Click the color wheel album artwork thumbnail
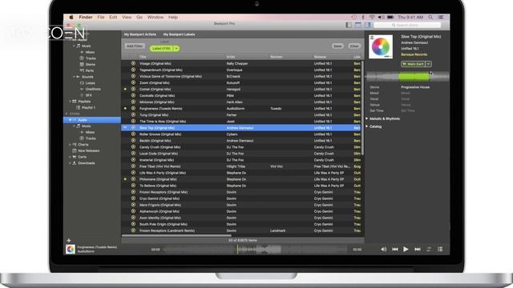513x288 pixels. coord(381,46)
